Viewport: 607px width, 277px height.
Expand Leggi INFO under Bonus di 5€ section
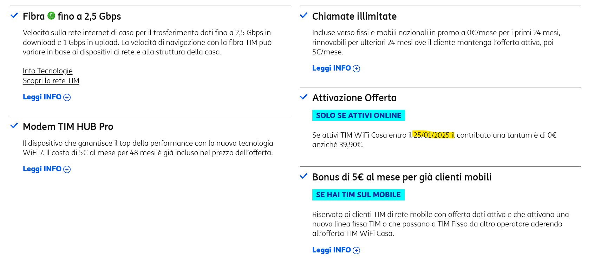coord(336,250)
